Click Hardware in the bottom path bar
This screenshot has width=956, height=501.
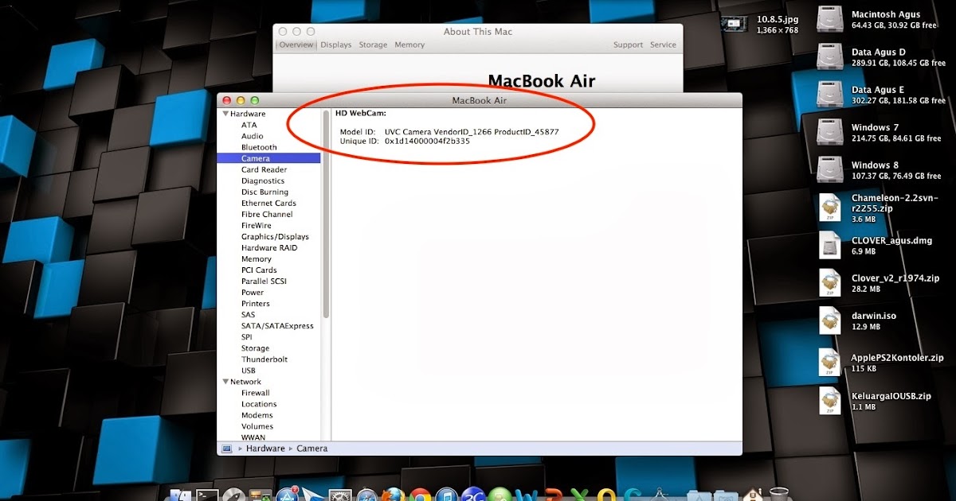265,449
